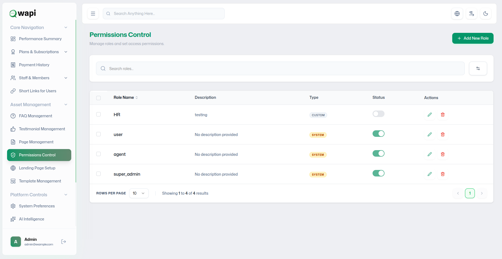502x259 pixels.
Task: Click the SYSTEM type badge on agent row
Action: tap(318, 155)
